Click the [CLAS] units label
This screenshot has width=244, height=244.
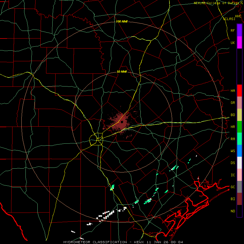pyautogui.click(x=229, y=19)
